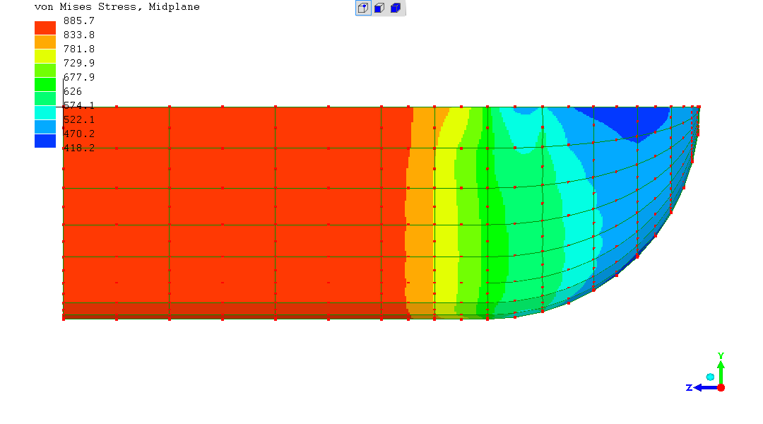
Task: Click the large red high-stress region
Action: 233,212
